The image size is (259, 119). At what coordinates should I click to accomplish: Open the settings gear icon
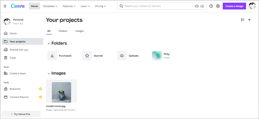point(218,6)
